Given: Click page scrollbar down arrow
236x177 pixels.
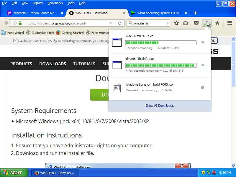Looking at the screenshot, I should 233,165.
